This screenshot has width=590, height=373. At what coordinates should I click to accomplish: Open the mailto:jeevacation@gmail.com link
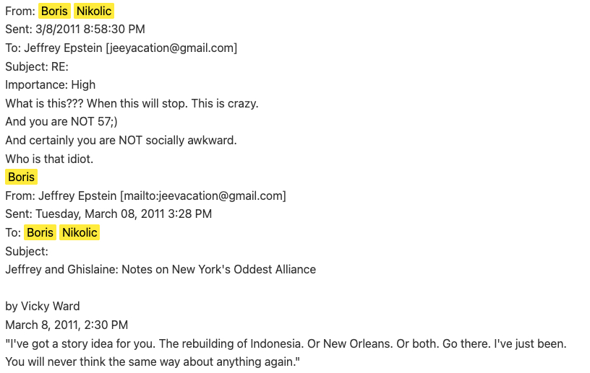click(203, 196)
